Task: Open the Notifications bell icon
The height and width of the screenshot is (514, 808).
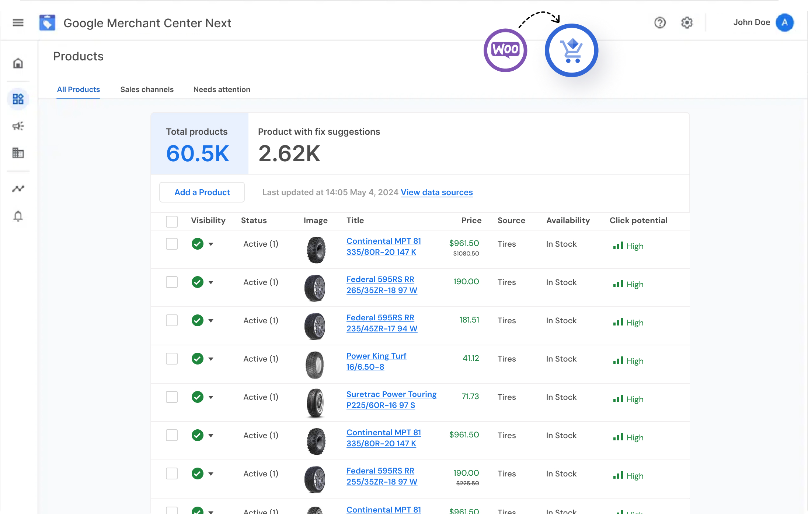Action: pyautogui.click(x=18, y=216)
